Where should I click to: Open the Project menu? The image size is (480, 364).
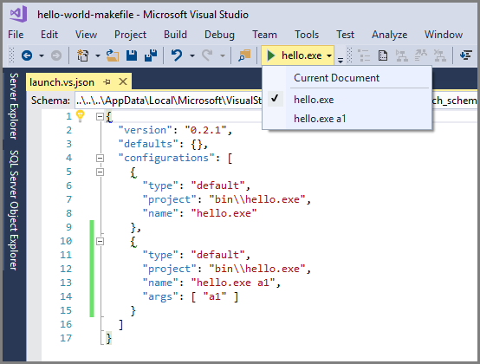tap(131, 35)
